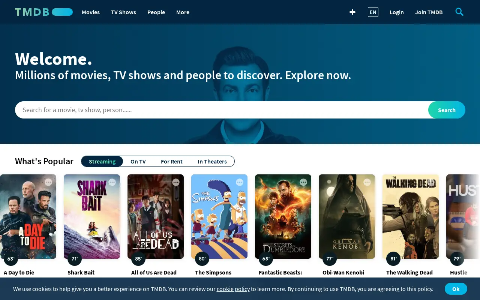480x300 pixels.
Task: Open the three-dot menu on Obi-Wan Kenobi
Action: pos(367,182)
